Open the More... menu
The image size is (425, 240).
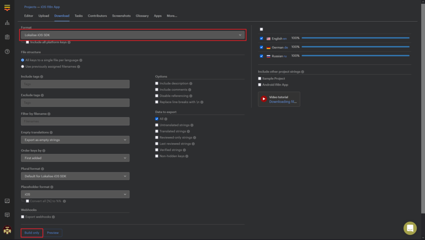click(x=172, y=16)
